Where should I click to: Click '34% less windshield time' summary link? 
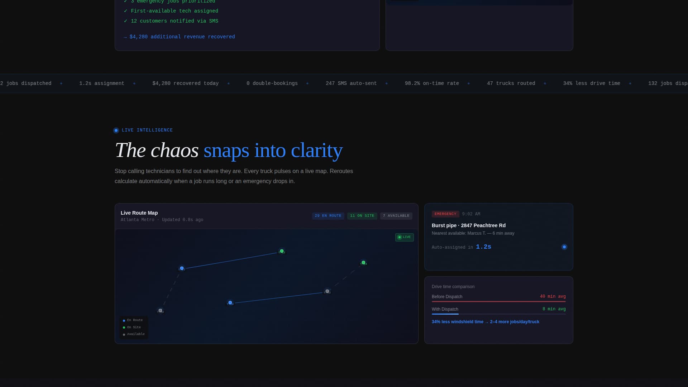[486, 322]
